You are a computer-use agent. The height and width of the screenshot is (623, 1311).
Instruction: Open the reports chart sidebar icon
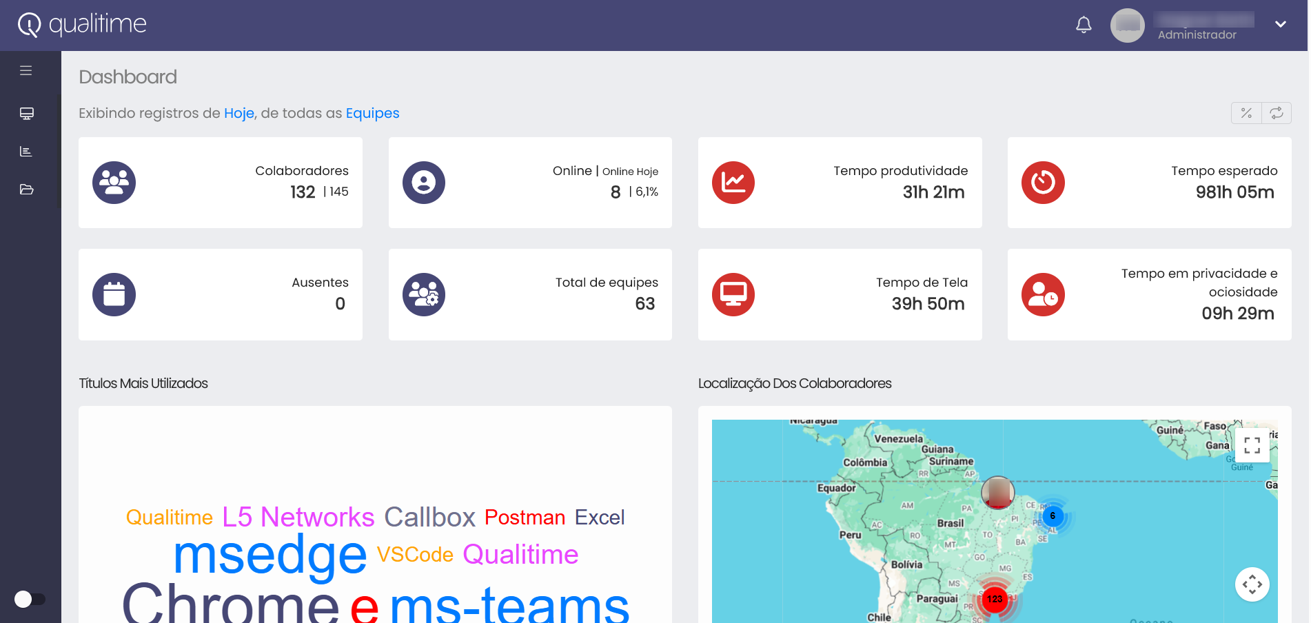point(26,152)
